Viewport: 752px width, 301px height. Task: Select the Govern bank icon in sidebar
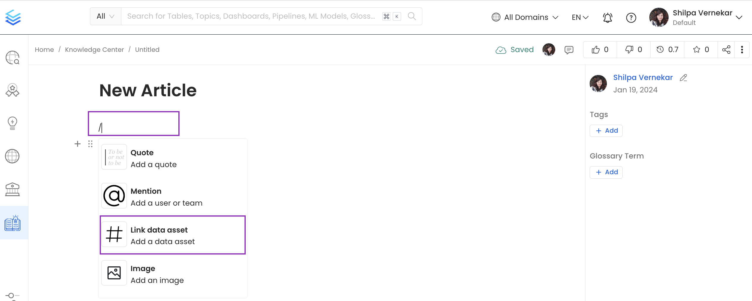point(12,189)
